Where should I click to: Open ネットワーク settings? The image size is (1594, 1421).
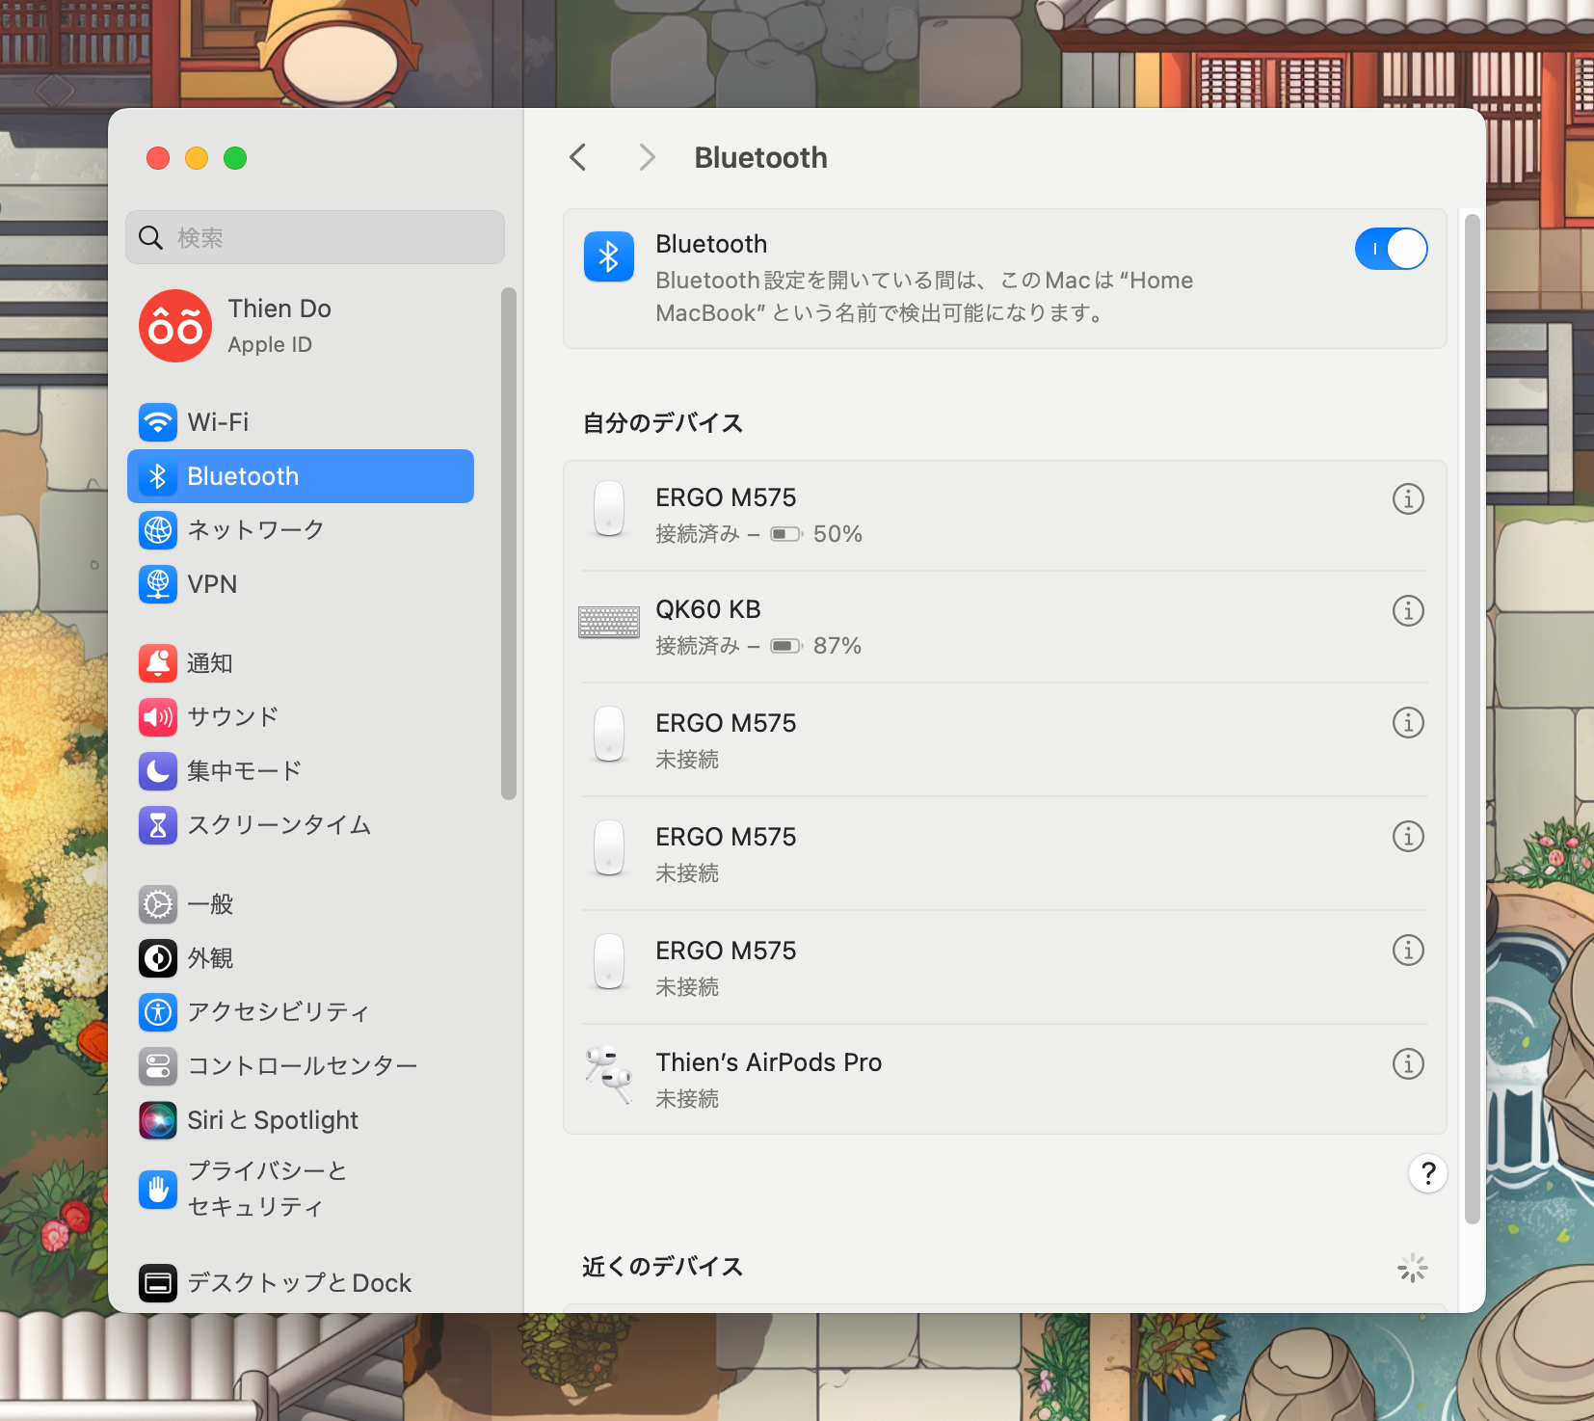coord(301,530)
